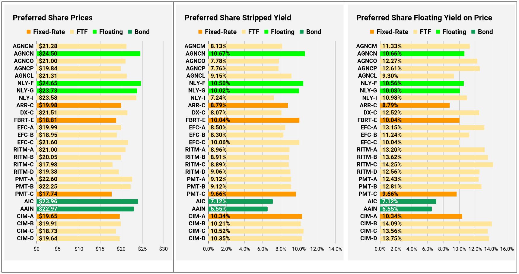Viewport: 519px width, 274px height.
Task: Select the FBRT-E 10.04% stripped yield bar
Action: [254, 120]
